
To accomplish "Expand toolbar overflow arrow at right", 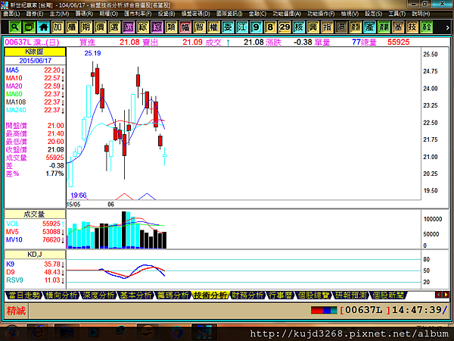I will 447,27.
